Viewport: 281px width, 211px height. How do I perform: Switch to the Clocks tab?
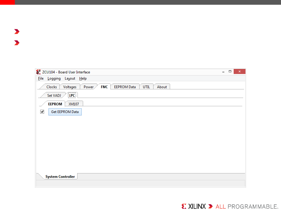(x=51, y=87)
